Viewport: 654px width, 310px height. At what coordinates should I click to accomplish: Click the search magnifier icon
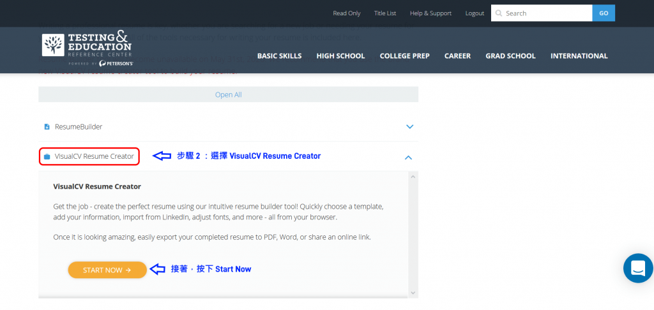pyautogui.click(x=498, y=13)
